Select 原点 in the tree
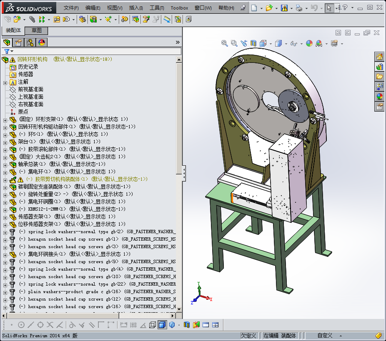This screenshot has height=341, width=386. [x=23, y=112]
